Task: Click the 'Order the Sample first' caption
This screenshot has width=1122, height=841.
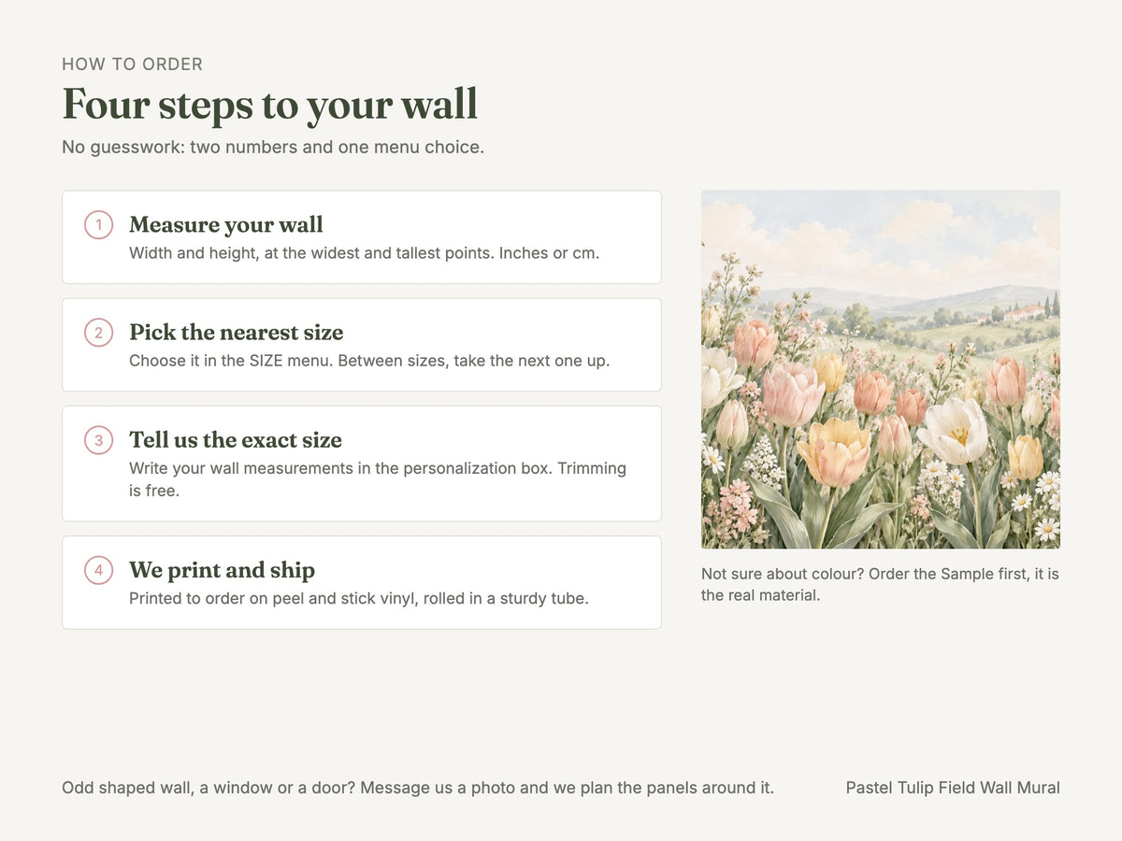Action: tap(880, 584)
